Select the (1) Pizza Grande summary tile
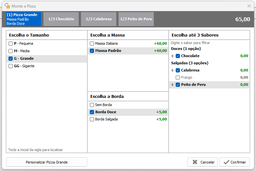Screen dimensions: 256x171 [x=24, y=19]
